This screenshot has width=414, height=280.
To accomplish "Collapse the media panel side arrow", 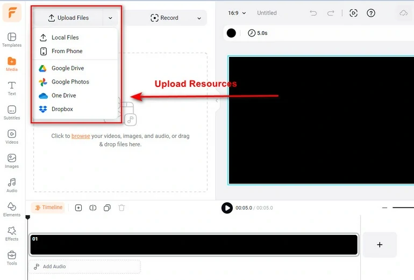I will pos(217,100).
